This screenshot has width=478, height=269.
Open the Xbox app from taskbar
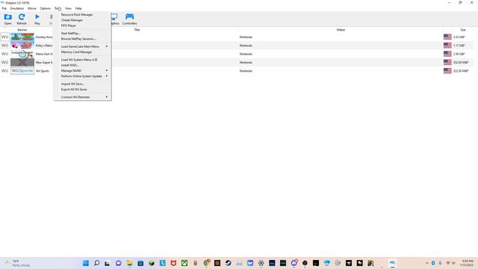coord(184,263)
